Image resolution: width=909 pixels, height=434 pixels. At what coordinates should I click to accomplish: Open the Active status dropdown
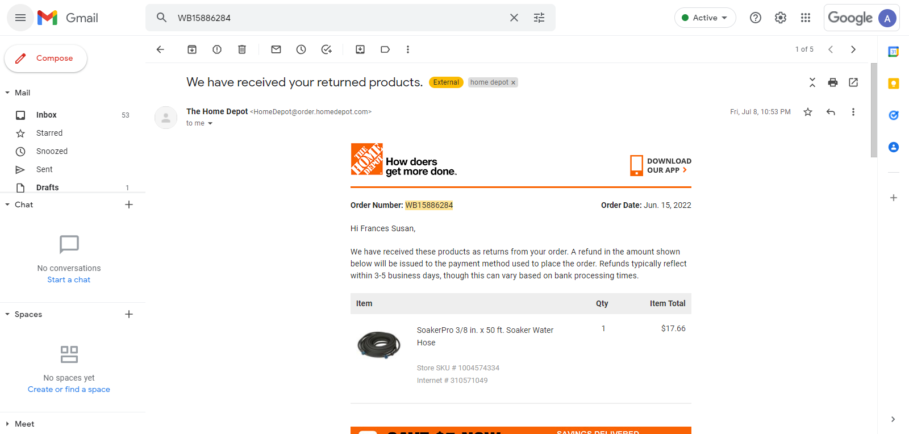705,18
